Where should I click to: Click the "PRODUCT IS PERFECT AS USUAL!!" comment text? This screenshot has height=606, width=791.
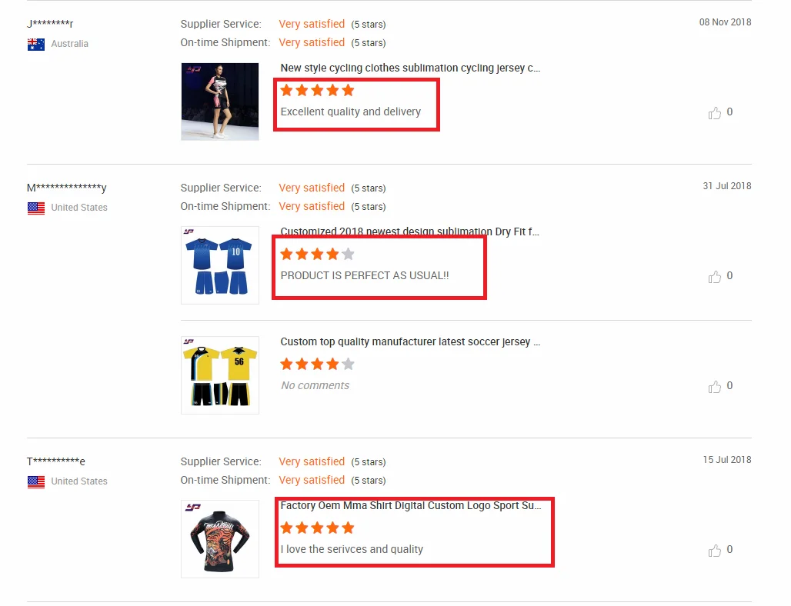(365, 275)
